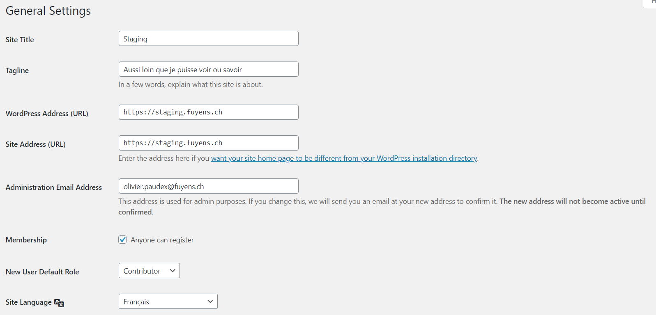This screenshot has height=315, width=656.
Task: Click the WordPress Address (URL) label
Action: pos(47,114)
